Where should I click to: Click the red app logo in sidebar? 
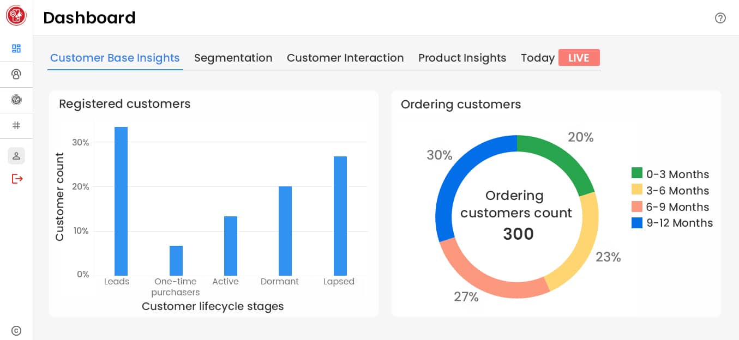point(16,16)
